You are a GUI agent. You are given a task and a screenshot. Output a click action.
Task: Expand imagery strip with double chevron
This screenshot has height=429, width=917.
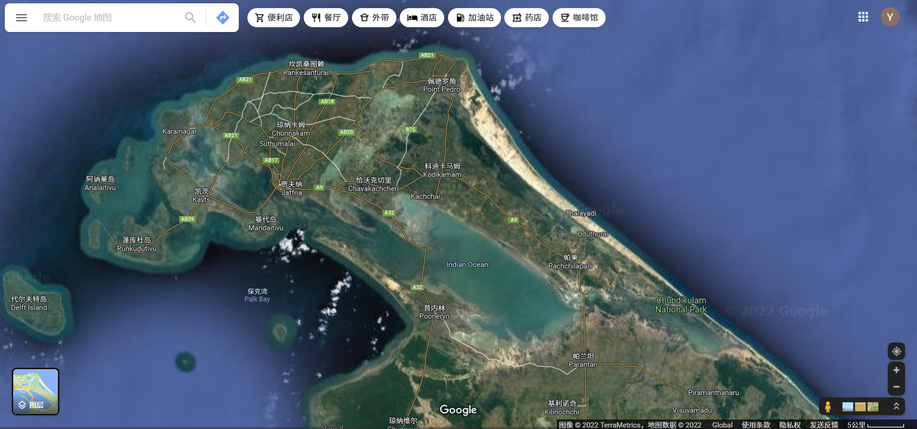(896, 406)
